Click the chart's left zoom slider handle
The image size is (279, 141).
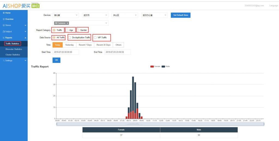click(57, 124)
